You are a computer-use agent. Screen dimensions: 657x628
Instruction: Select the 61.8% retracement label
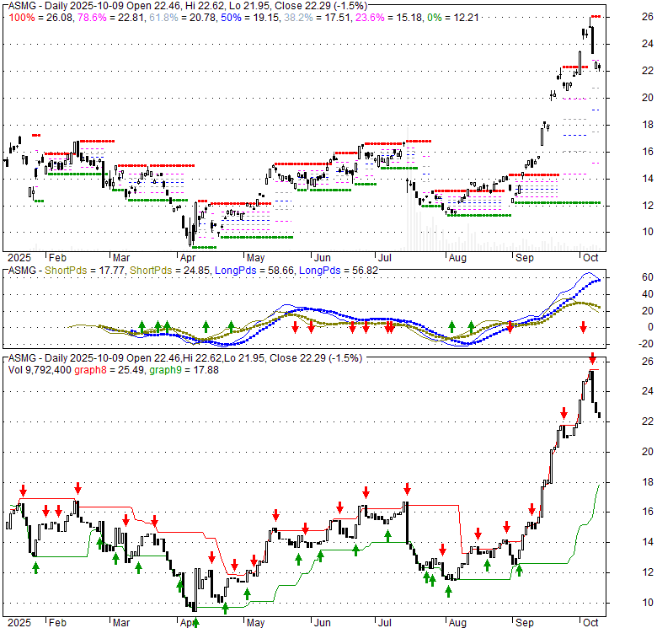163,18
